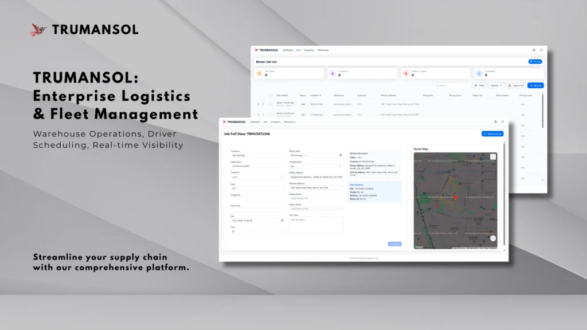
Task: Open the Priority Level dropdown
Action: coord(316,166)
